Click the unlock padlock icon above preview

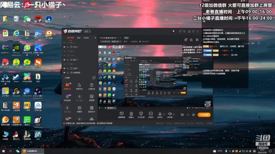pos(191,40)
